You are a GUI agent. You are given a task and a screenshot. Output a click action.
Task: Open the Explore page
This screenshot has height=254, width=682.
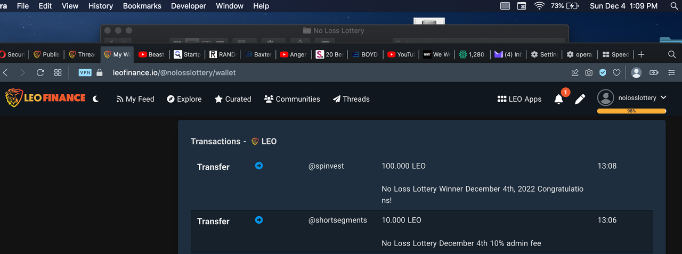(184, 99)
